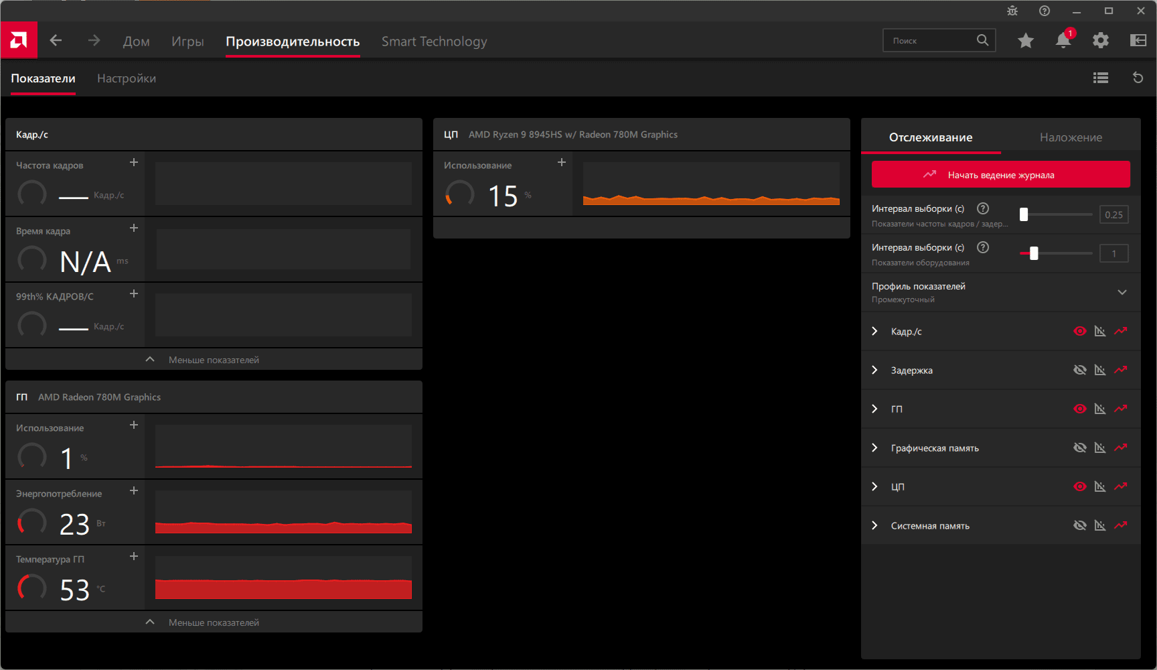Show Системная память with eye icon
Screen dimensions: 1157x670
pos(1080,525)
